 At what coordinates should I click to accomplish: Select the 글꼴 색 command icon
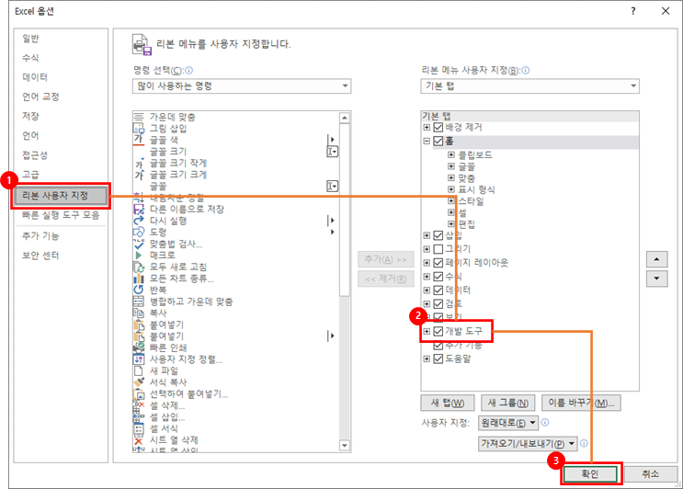[139, 140]
